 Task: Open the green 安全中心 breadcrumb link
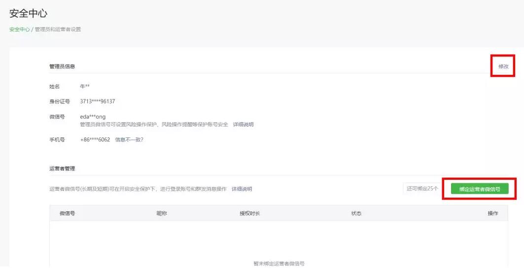click(x=19, y=30)
